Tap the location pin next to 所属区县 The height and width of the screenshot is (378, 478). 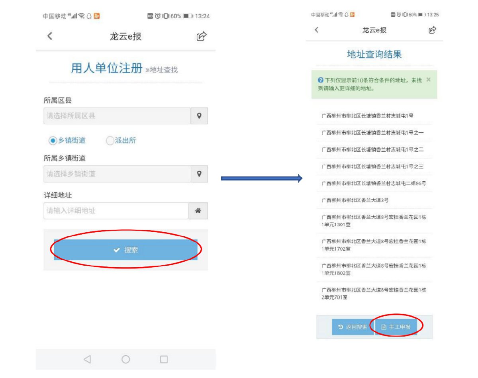199,116
